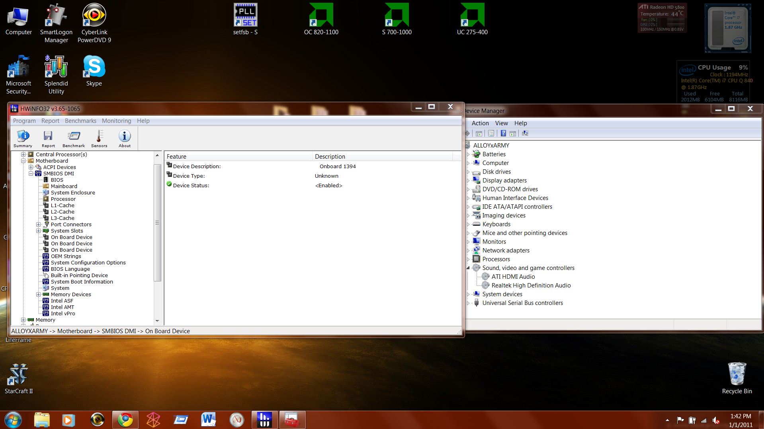Select the BIOS tree item
This screenshot has height=429, width=764.
[x=57, y=180]
